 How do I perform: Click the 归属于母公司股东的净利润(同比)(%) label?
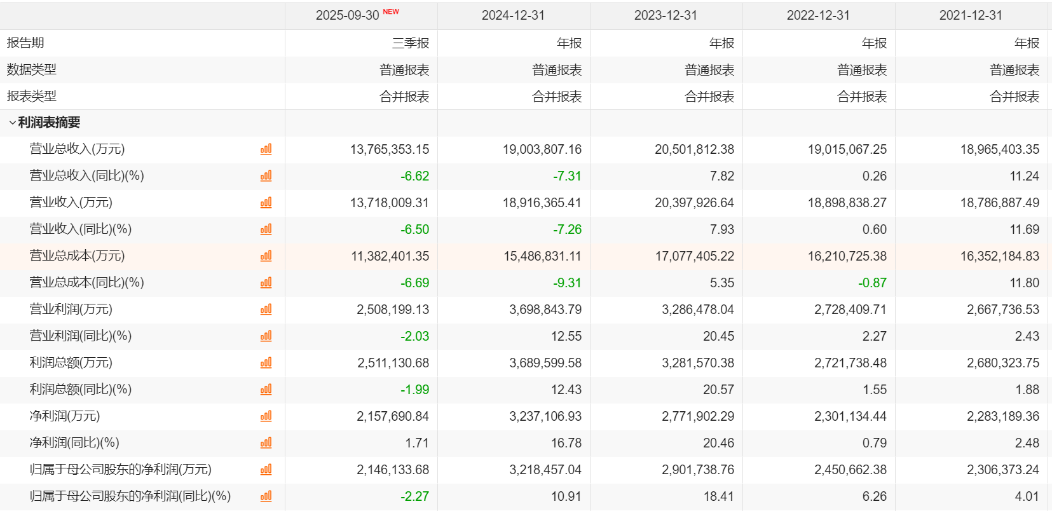[130, 496]
